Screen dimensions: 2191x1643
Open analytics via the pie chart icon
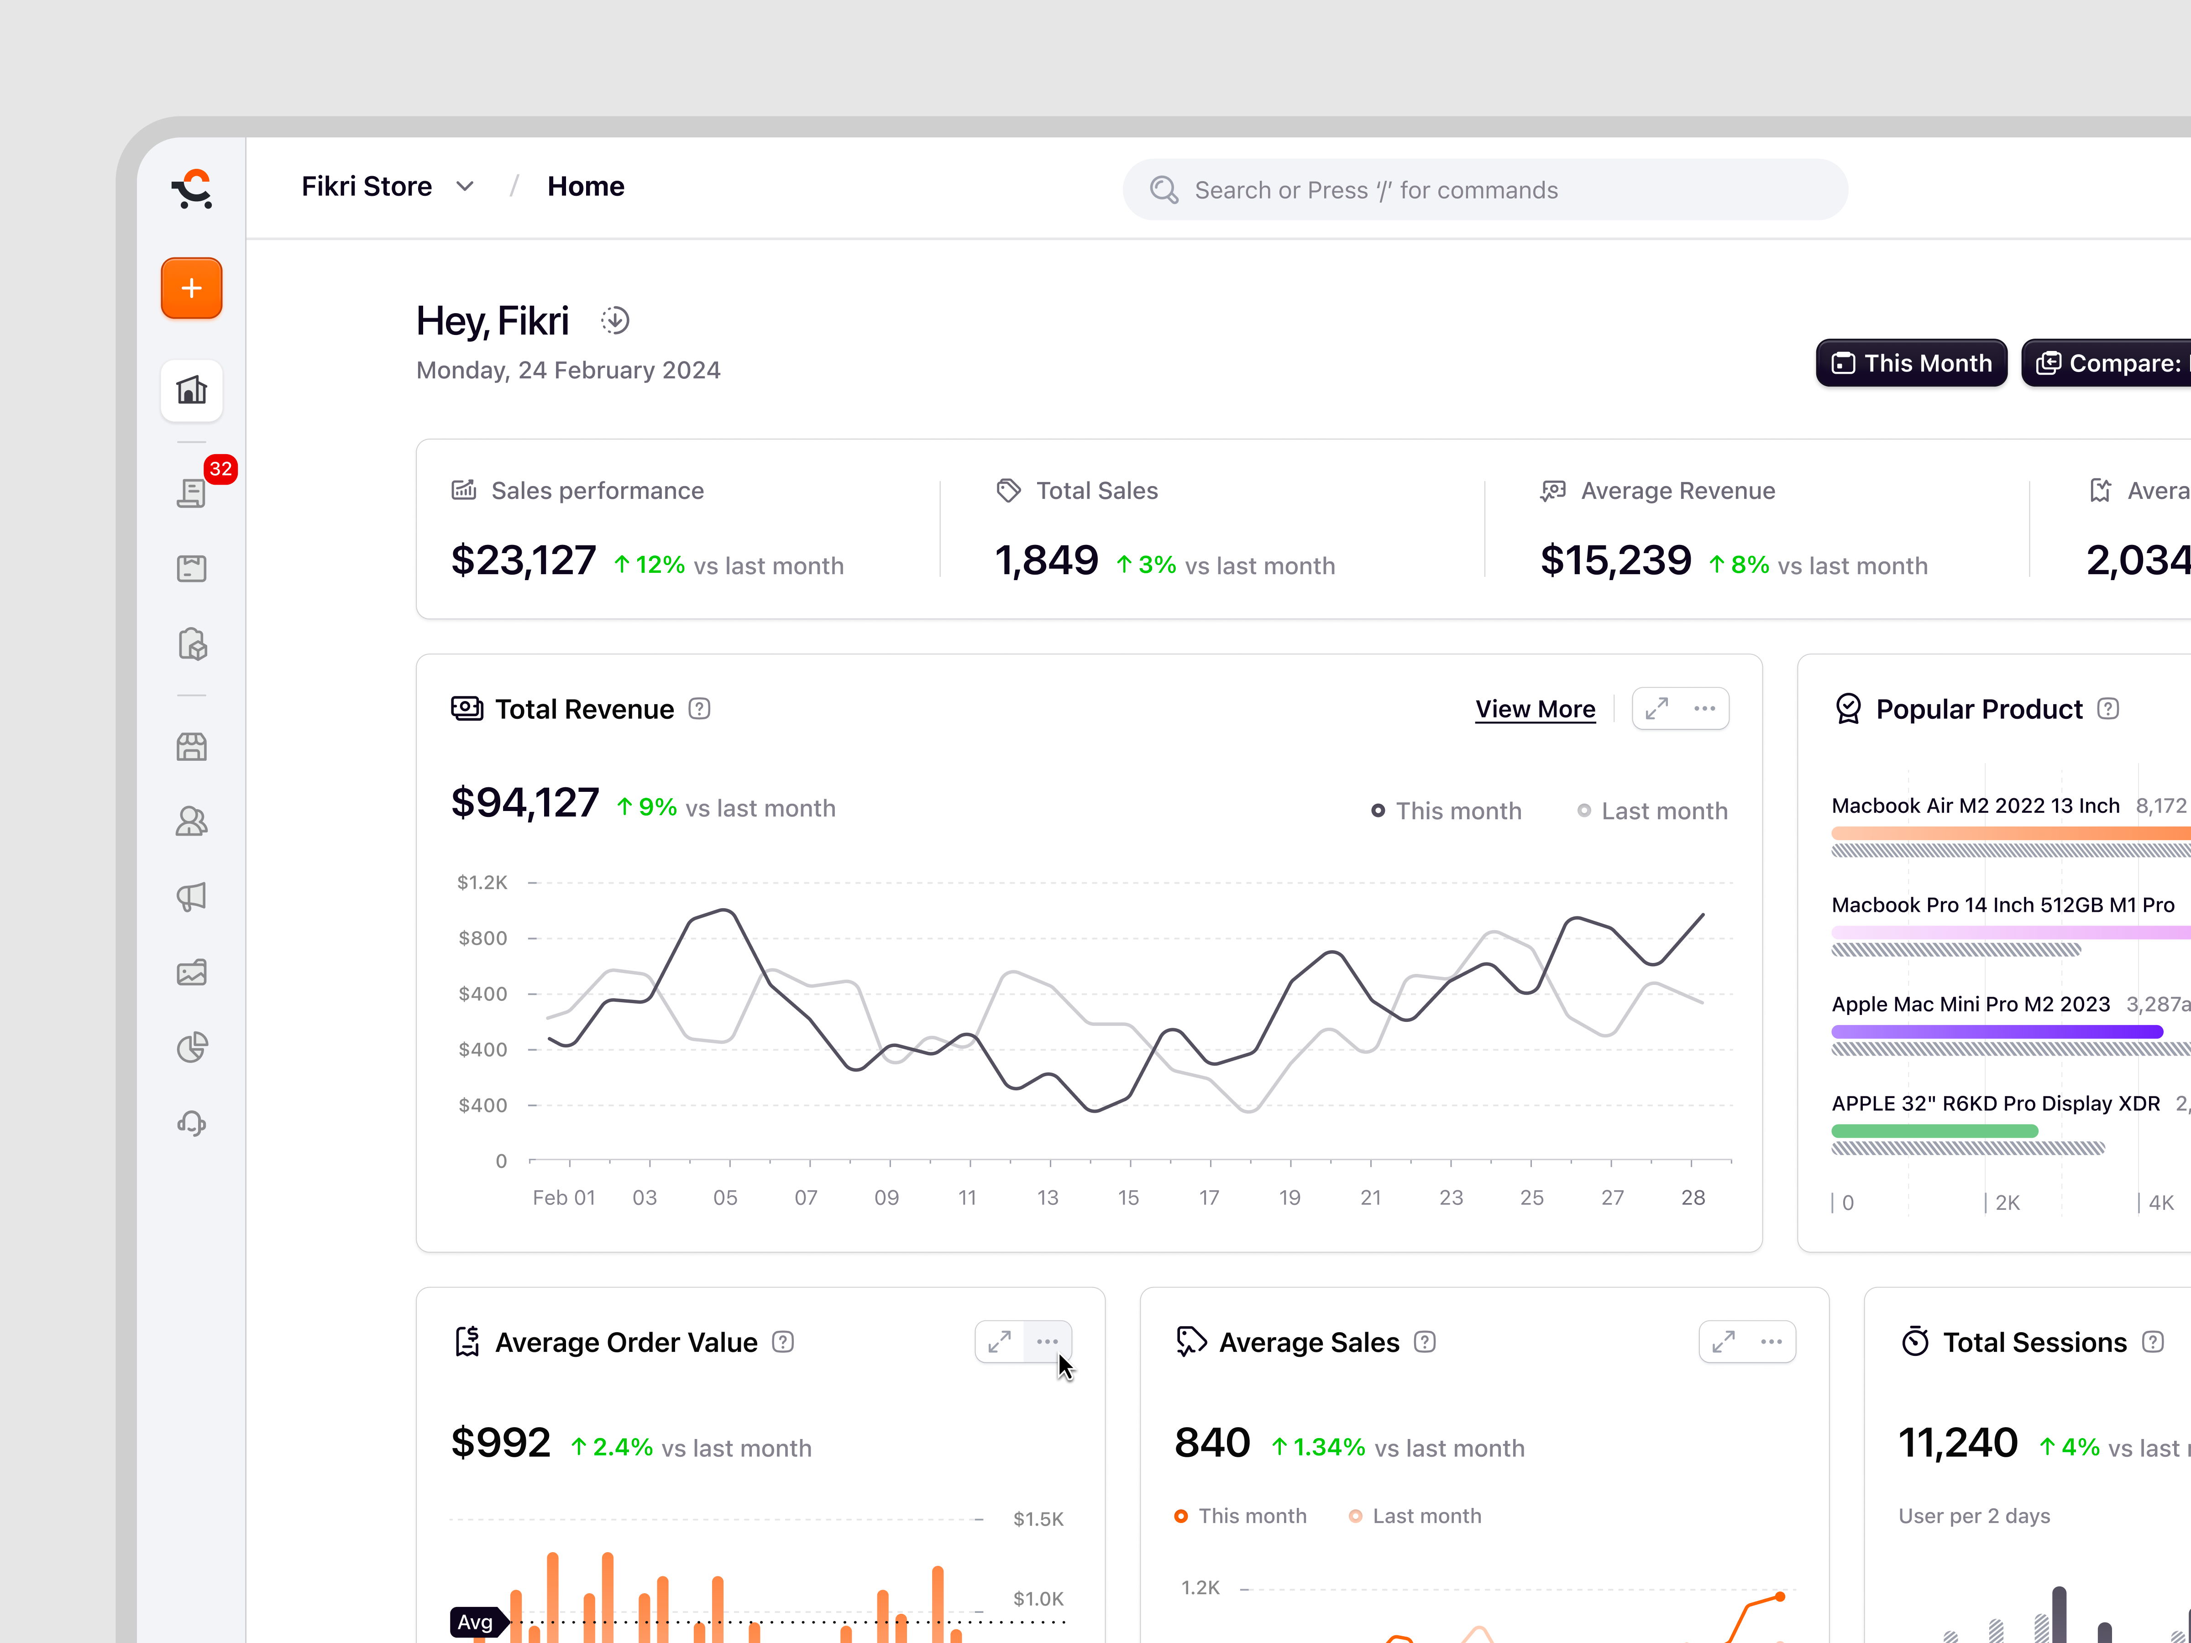click(x=191, y=1047)
